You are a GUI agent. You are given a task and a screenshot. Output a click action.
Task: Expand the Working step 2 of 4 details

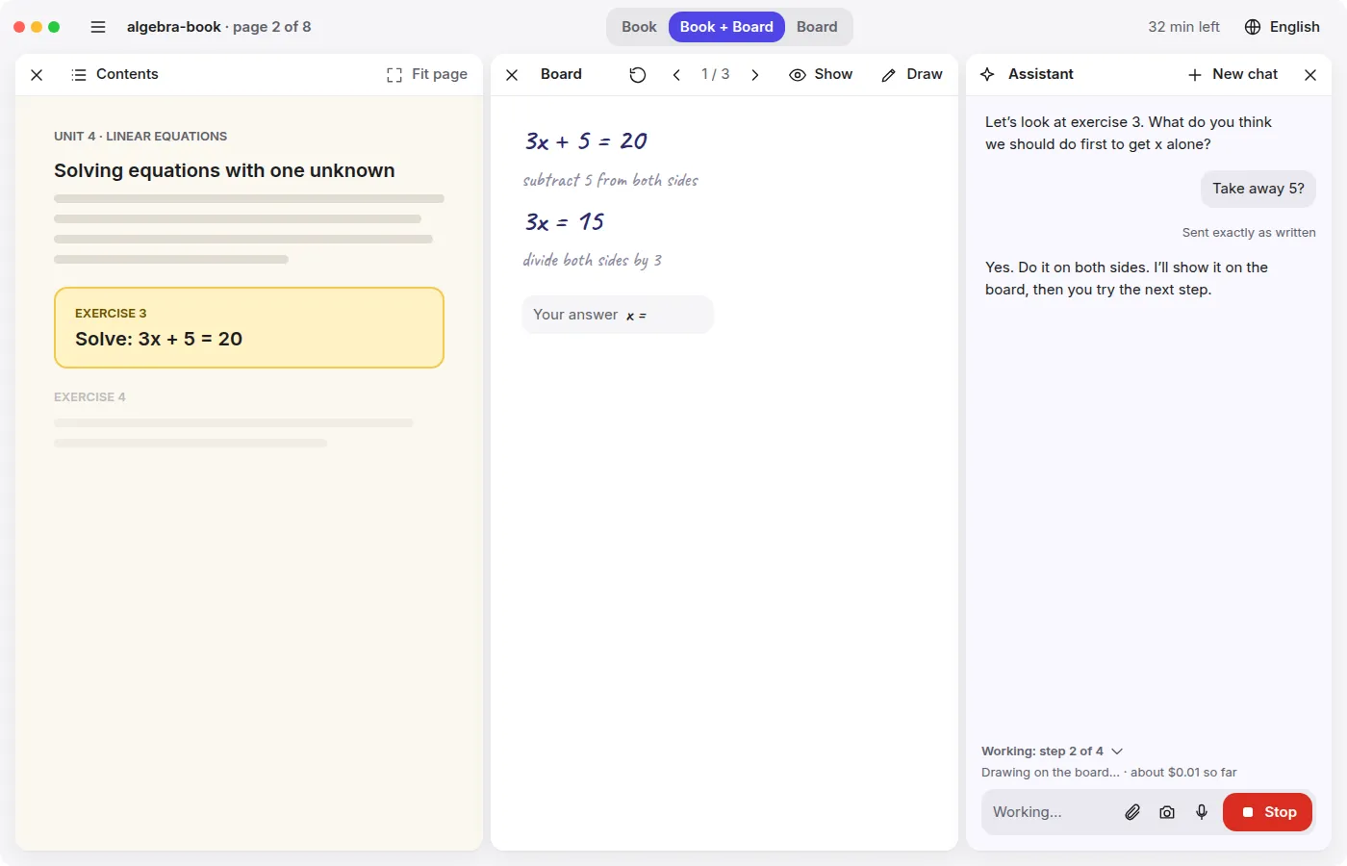point(1053,751)
